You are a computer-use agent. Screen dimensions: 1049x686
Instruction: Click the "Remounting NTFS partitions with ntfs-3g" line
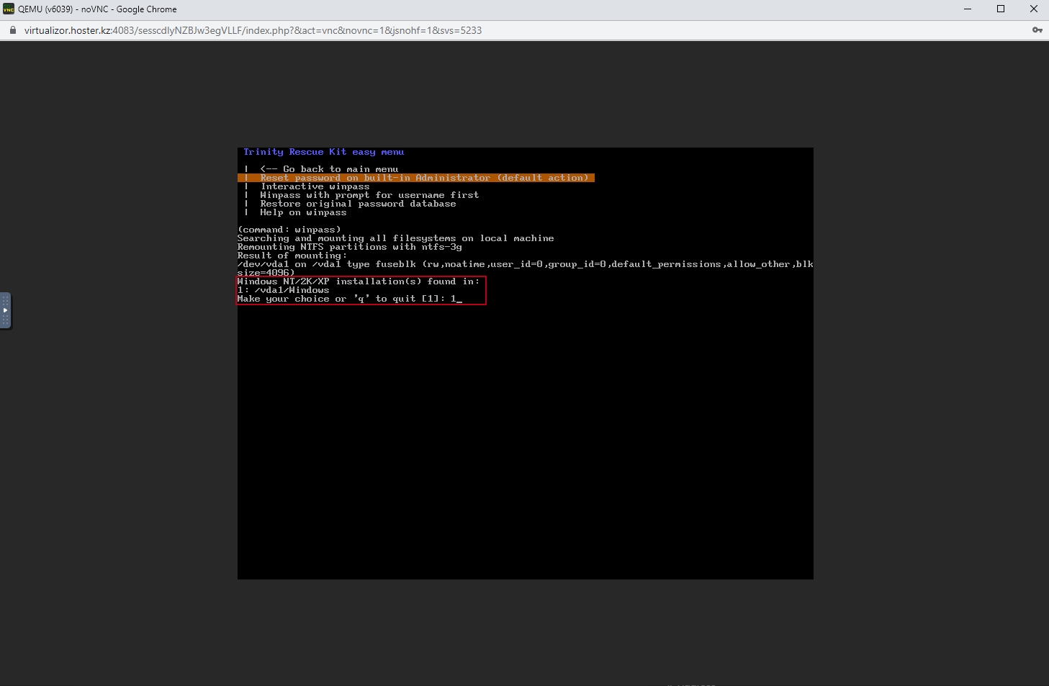[349, 247]
